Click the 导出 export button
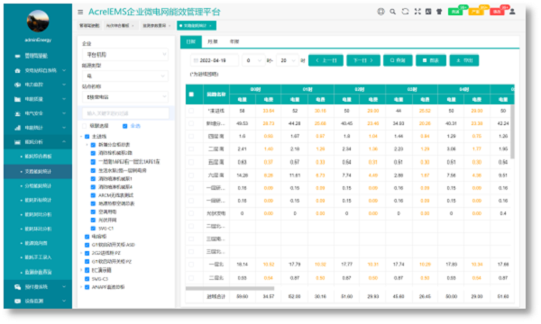Screen dimensions: 541x324 [x=464, y=60]
